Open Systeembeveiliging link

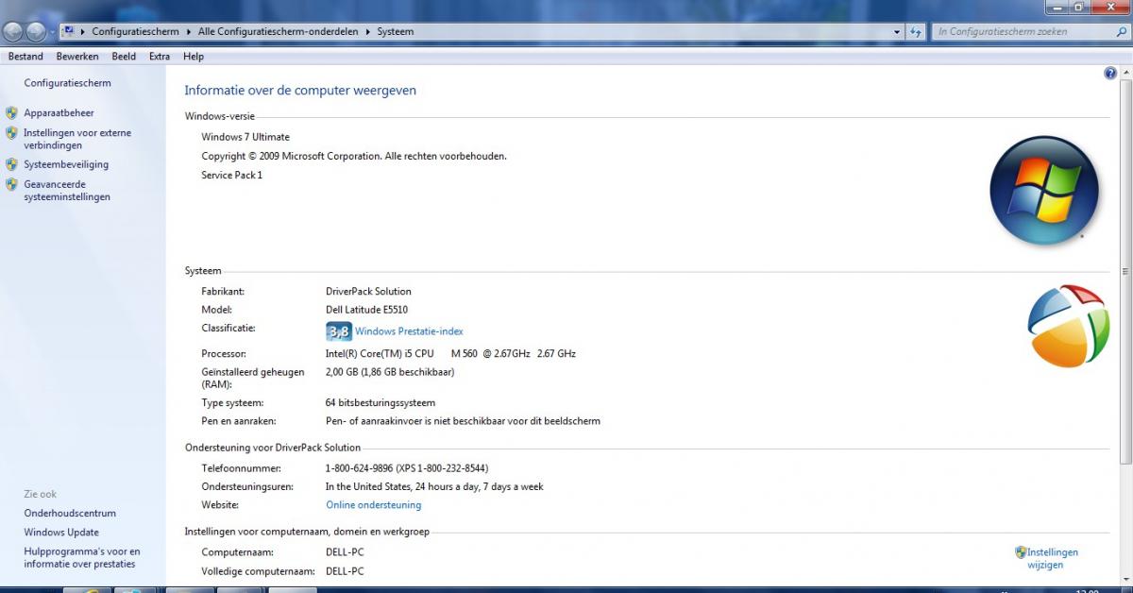[x=66, y=164]
